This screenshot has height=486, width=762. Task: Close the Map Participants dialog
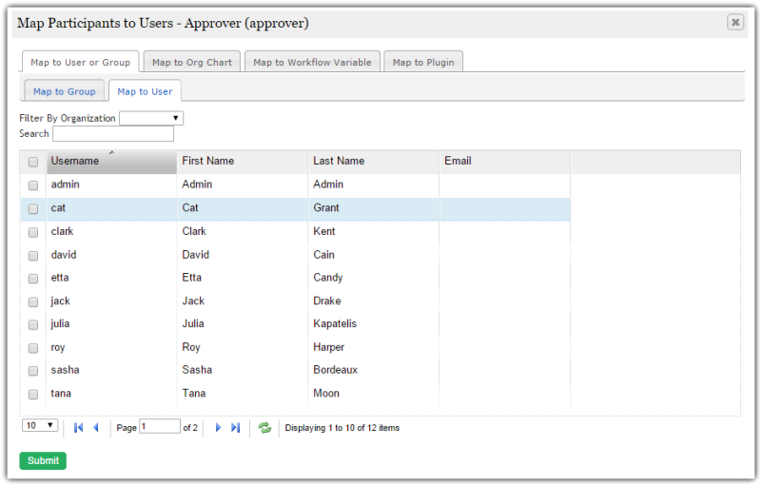point(735,23)
